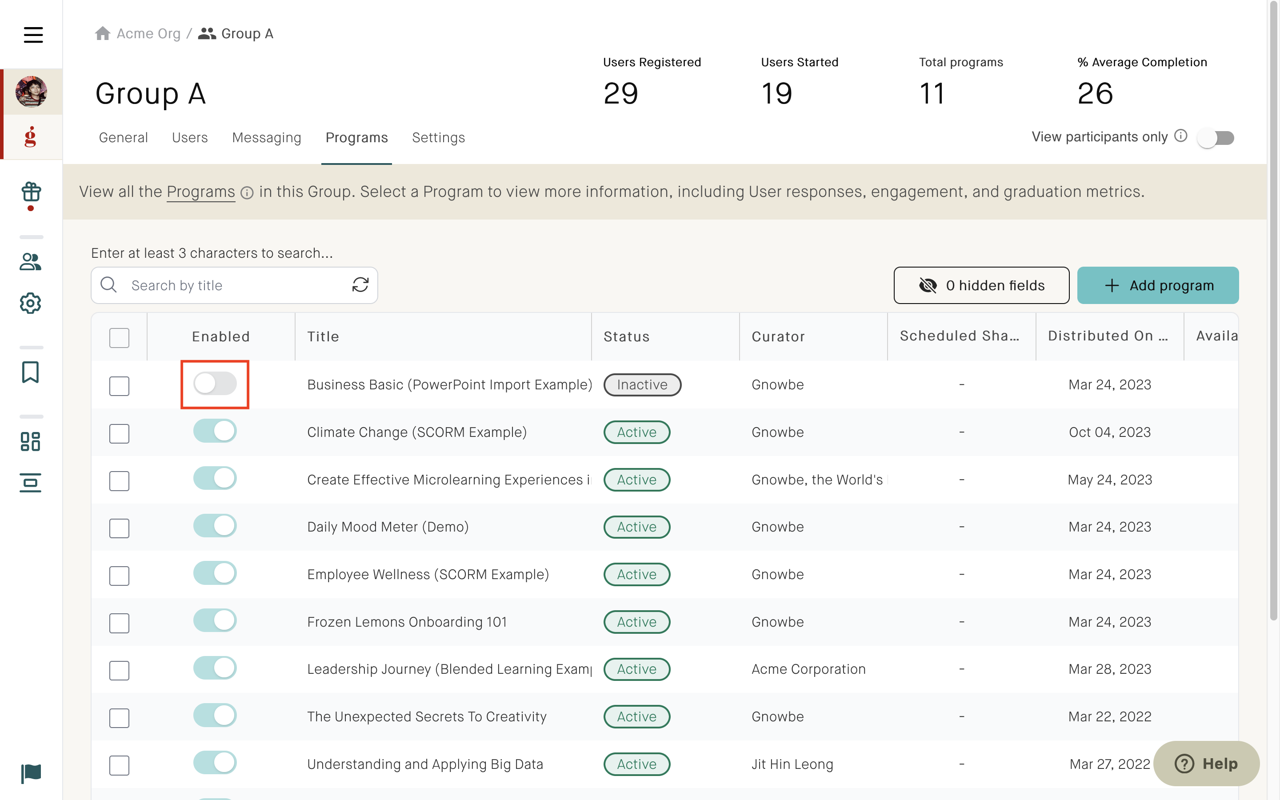Open the hamburger menu
Viewport: 1280px width, 800px height.
point(33,35)
